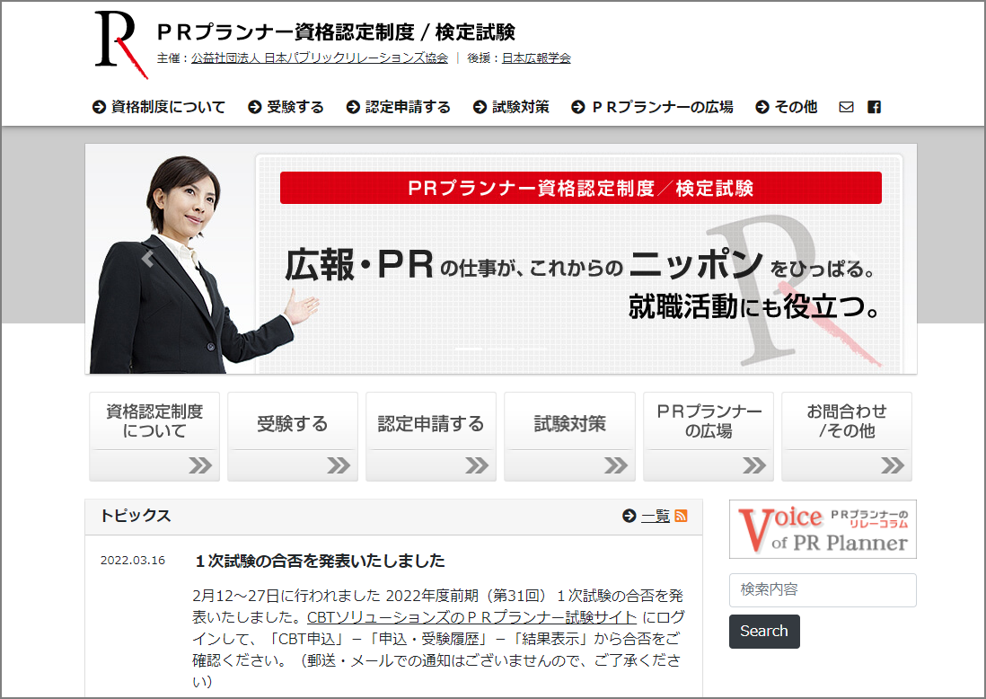986x699 pixels.
Task: Click arrow icon beside その他 menu
Action: pos(762,107)
